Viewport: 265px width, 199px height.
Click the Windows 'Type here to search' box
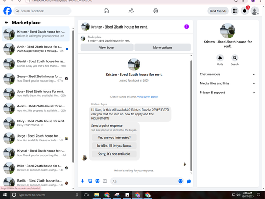[x=45, y=195]
